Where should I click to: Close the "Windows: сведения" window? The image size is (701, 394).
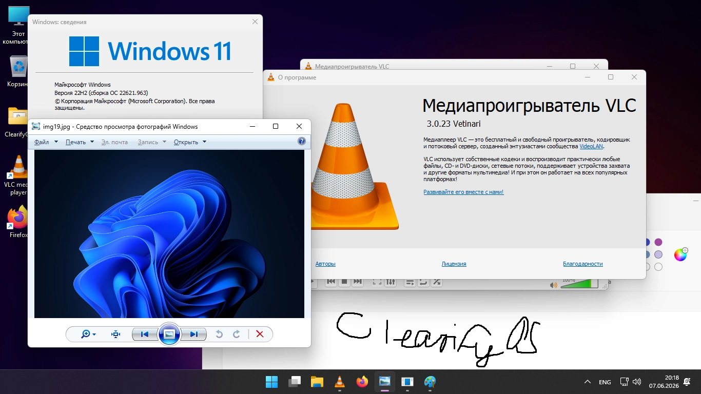pos(255,22)
